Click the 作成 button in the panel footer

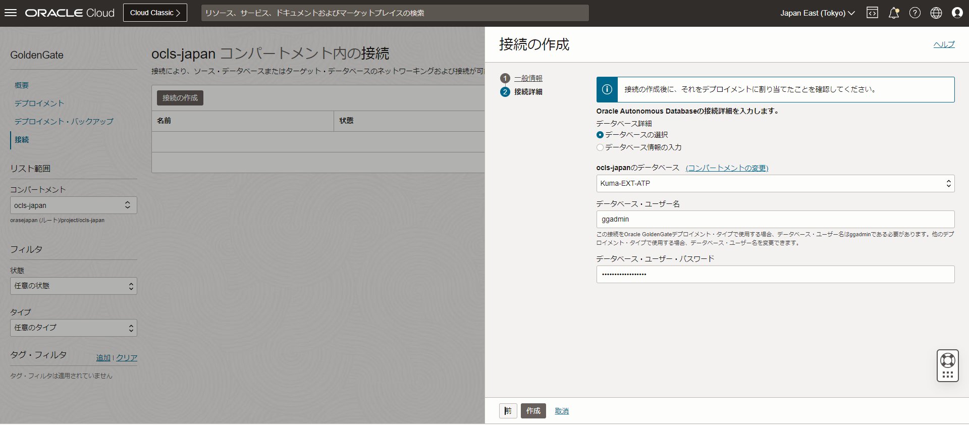pyautogui.click(x=533, y=411)
